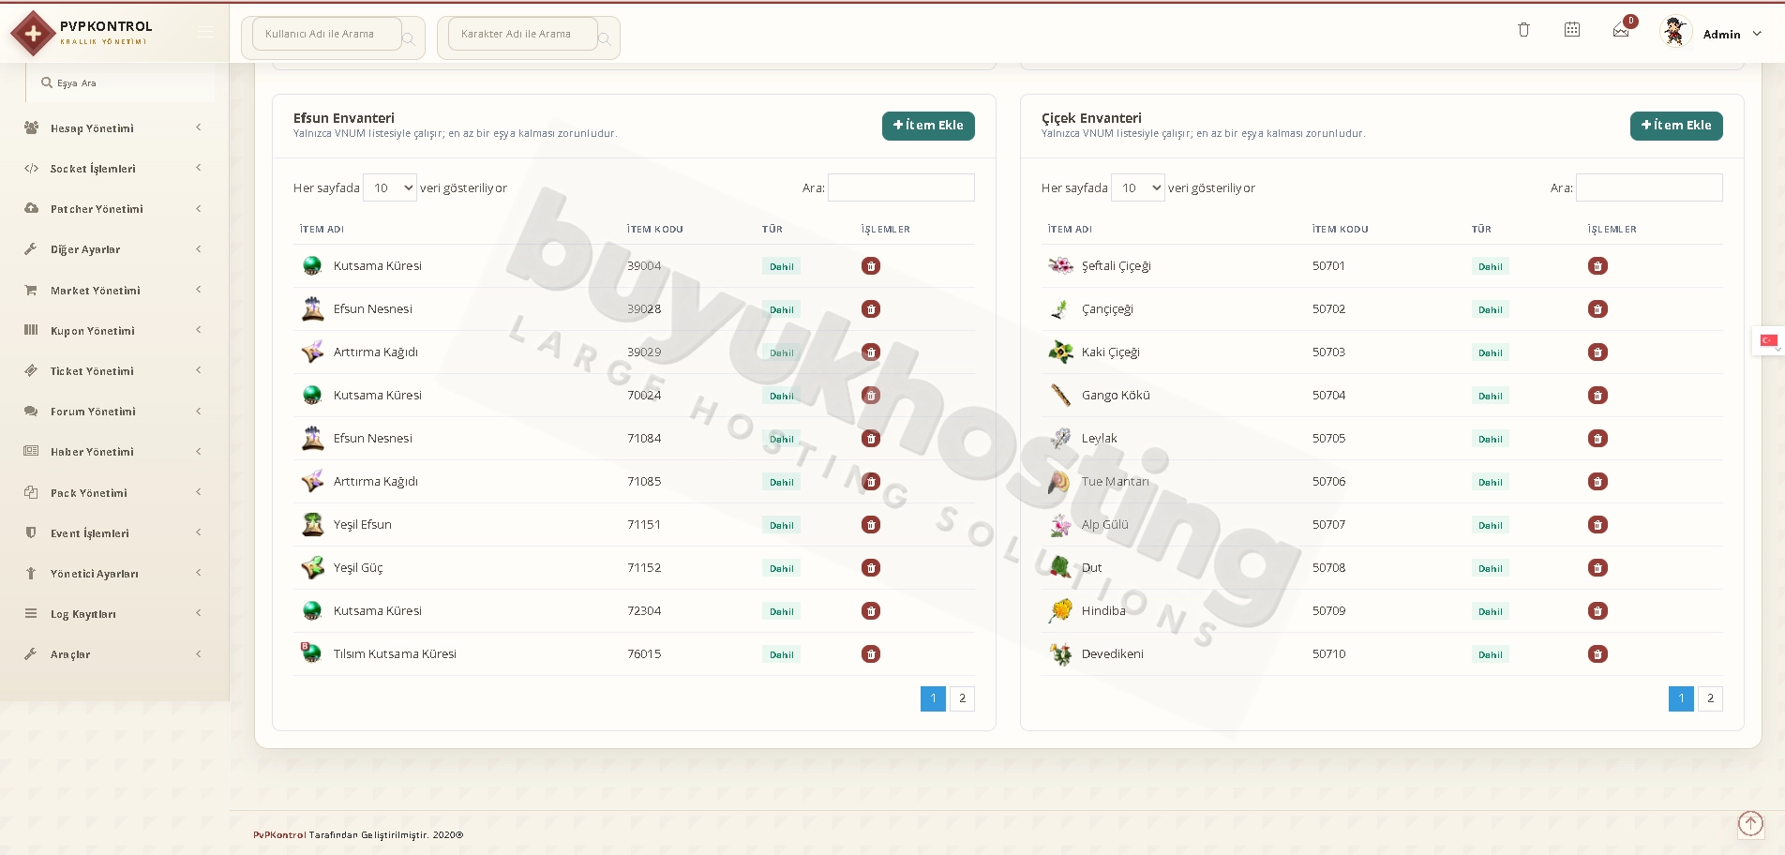Delete the Kaki Çiçeği row

tap(1597, 352)
